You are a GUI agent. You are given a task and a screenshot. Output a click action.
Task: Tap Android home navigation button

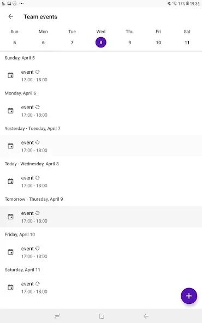102,316
